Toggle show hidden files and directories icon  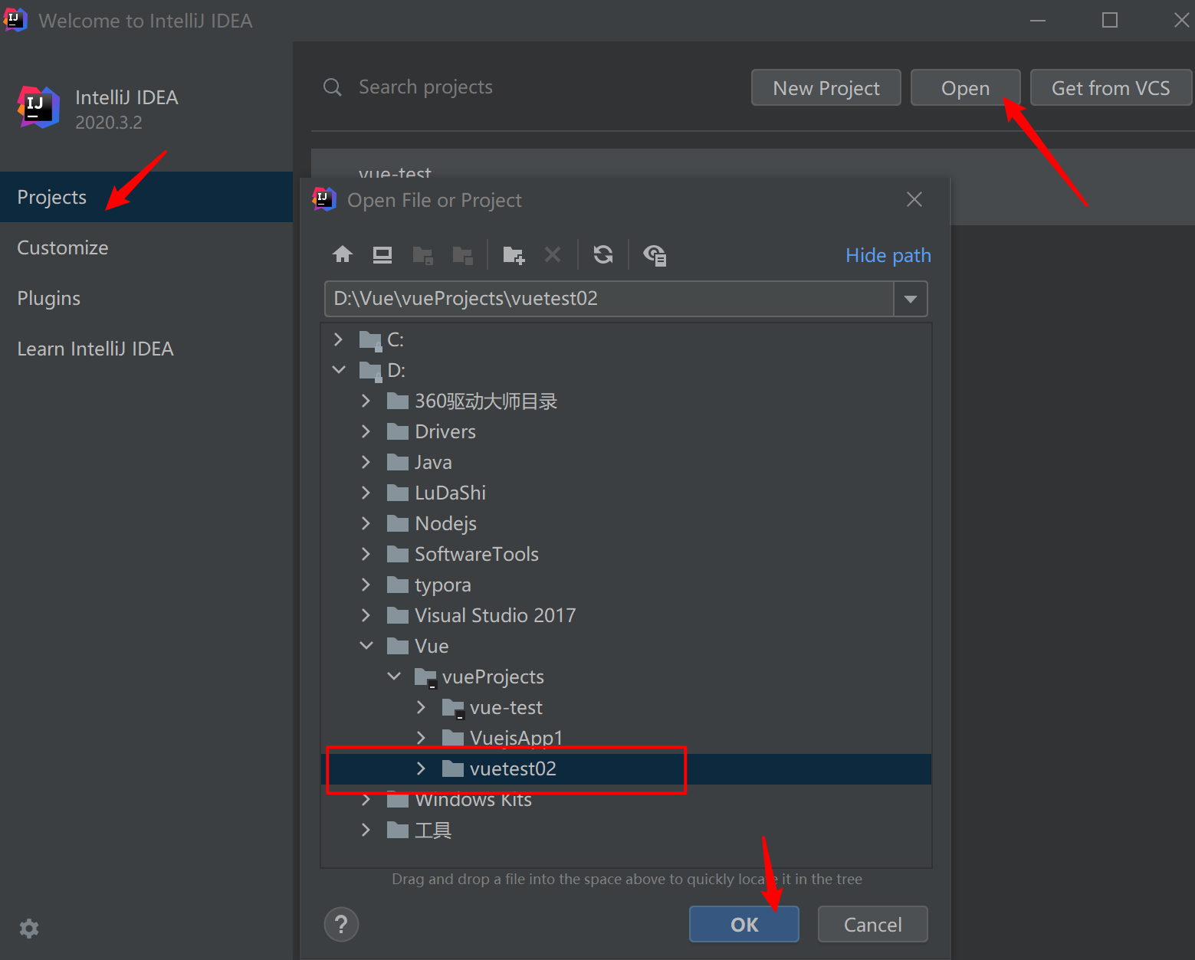point(655,255)
